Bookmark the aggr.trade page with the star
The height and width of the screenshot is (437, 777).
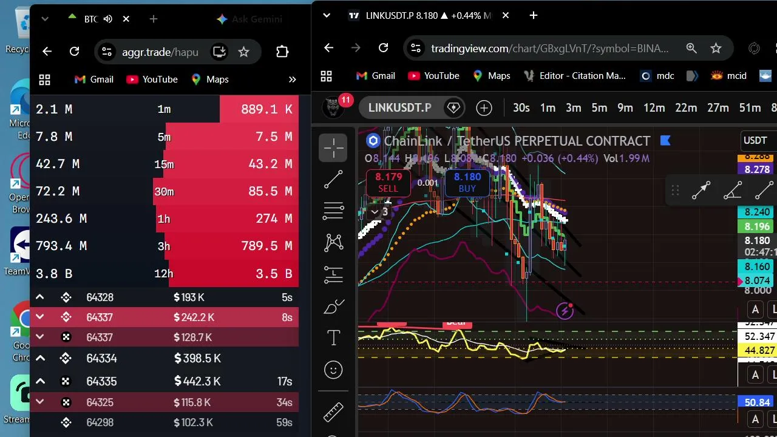[243, 52]
